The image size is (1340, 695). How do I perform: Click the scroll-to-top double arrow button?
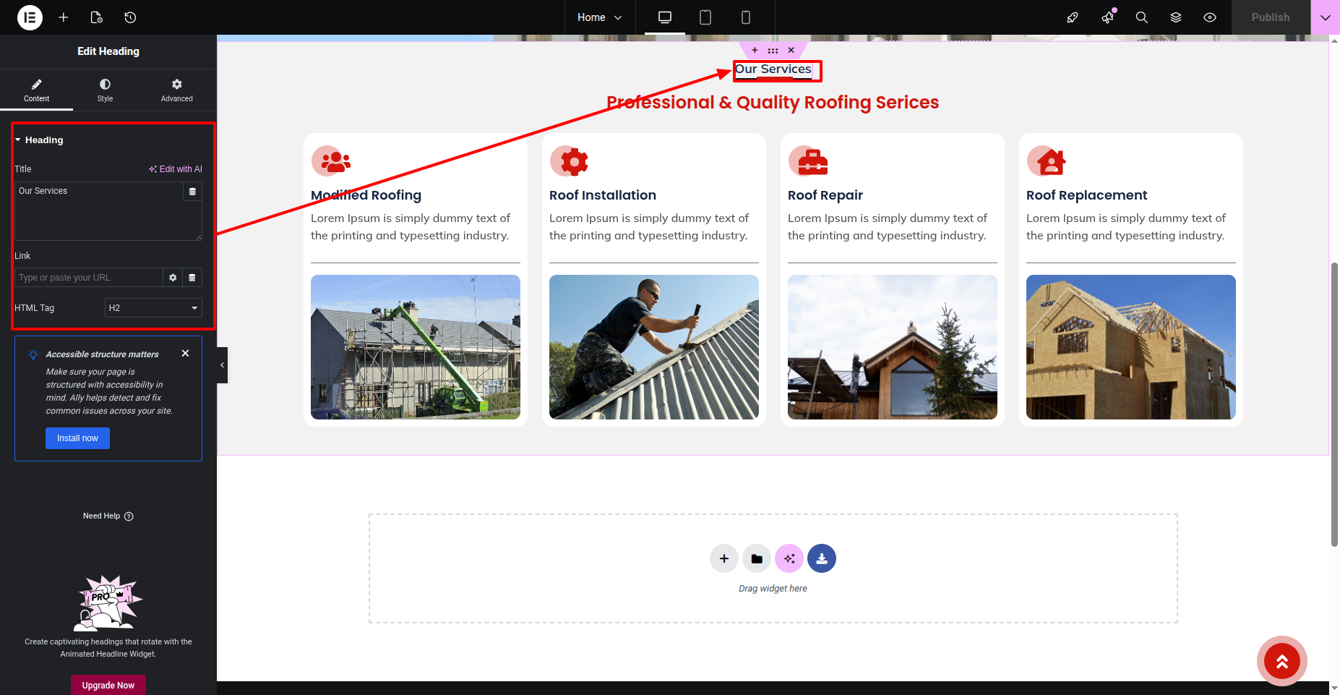coord(1281,661)
